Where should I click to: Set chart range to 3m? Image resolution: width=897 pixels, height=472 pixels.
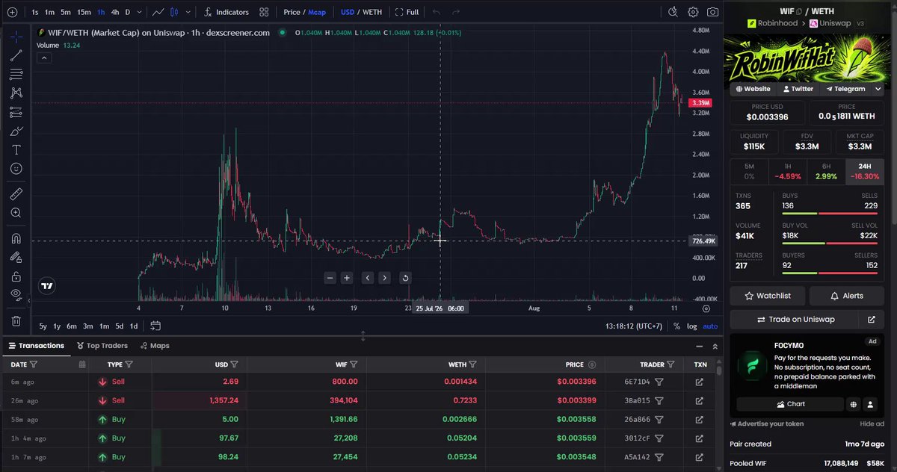[87, 326]
